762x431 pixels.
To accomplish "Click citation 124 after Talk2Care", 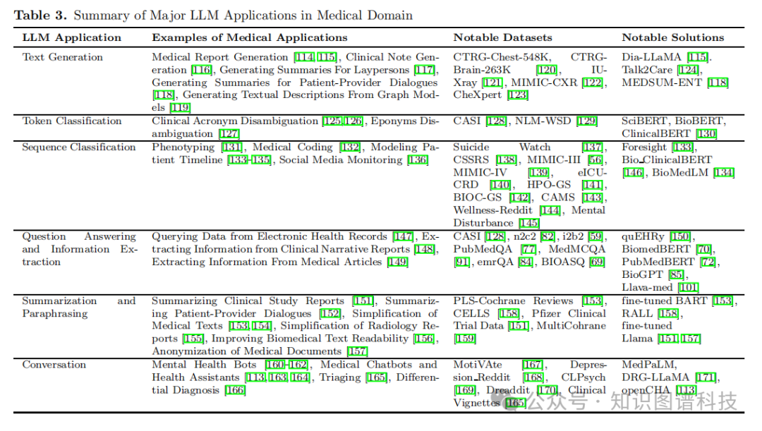I will pyautogui.click(x=688, y=70).
